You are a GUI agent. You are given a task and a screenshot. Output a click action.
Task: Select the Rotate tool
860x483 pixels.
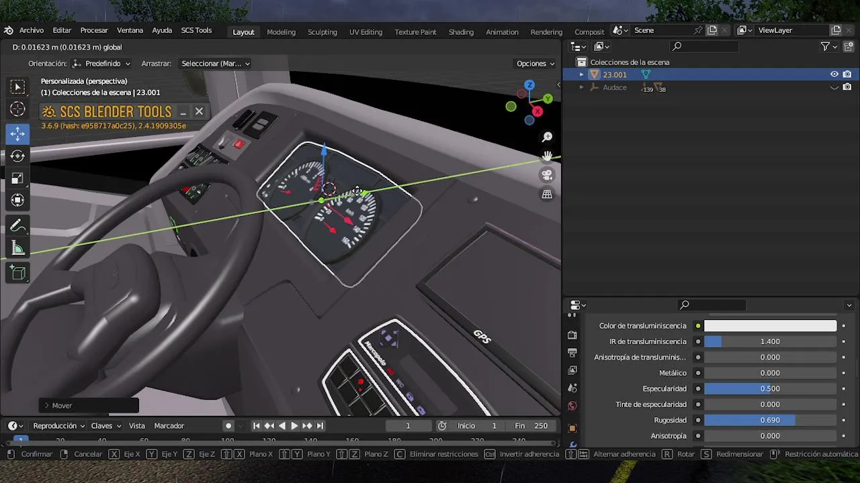tap(17, 156)
